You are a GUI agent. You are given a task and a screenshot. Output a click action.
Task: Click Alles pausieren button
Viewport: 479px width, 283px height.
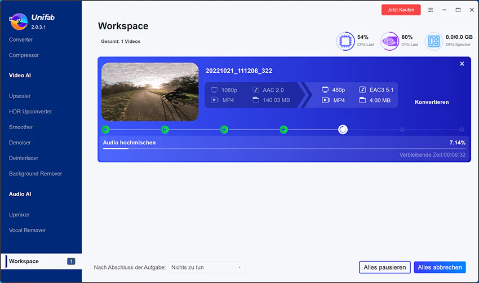(x=384, y=267)
